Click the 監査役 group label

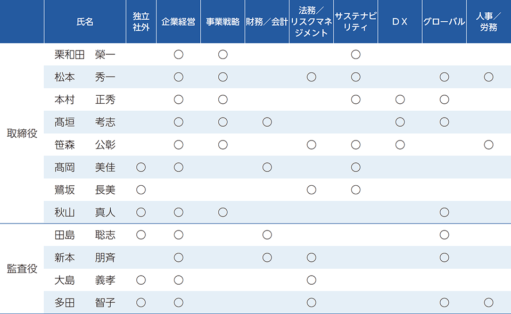(22, 269)
